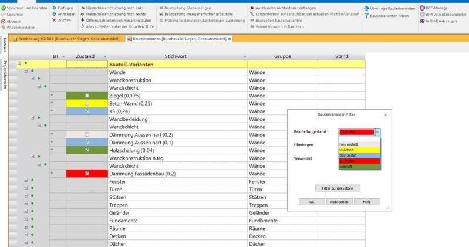The height and width of the screenshot is (247, 469).
Task: Choose the yellow In Arbeit status option
Action: click(359, 150)
